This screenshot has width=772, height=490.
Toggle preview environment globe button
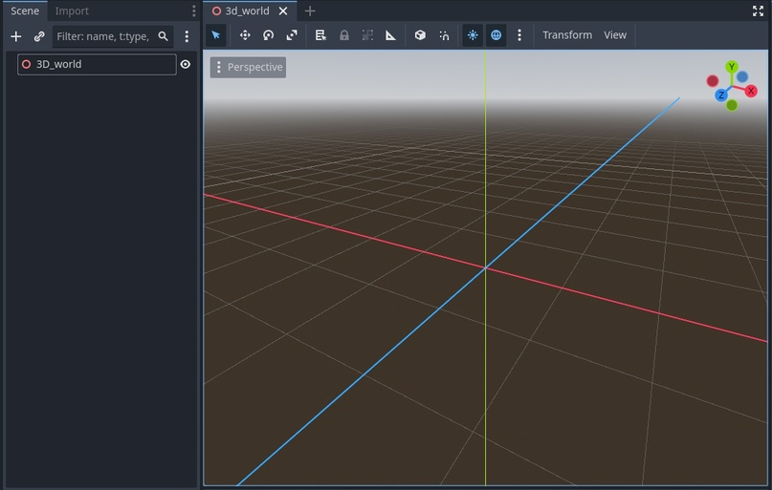click(496, 35)
